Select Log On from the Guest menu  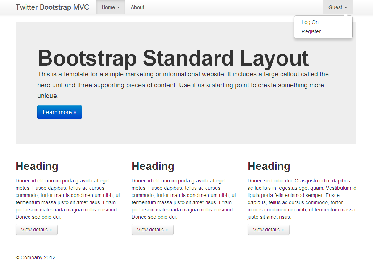310,22
